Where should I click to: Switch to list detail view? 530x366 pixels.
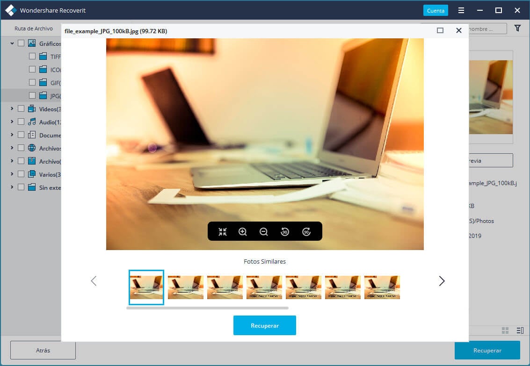tap(520, 330)
